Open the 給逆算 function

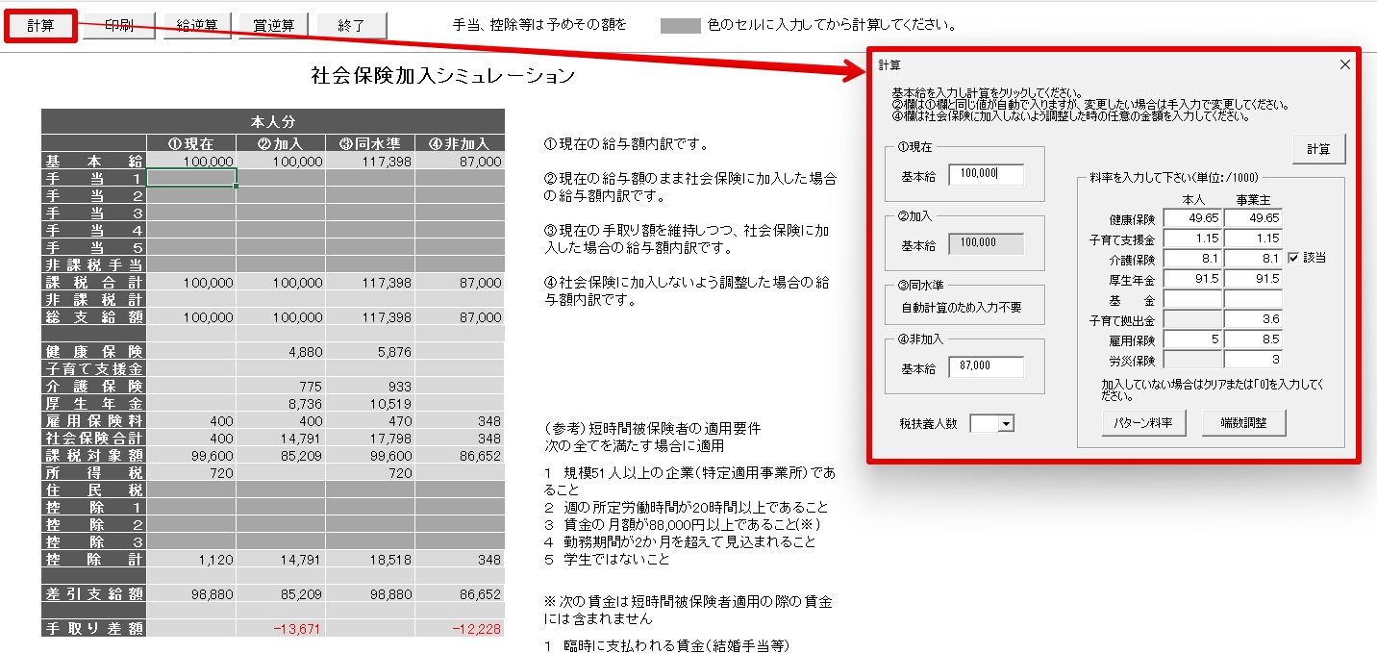(197, 26)
